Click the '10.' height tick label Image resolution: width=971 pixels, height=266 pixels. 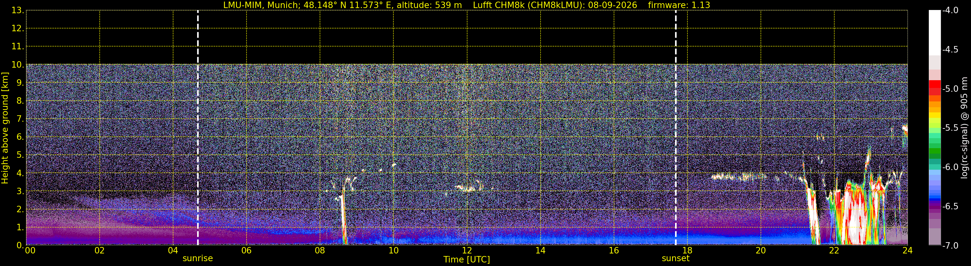point(18,64)
